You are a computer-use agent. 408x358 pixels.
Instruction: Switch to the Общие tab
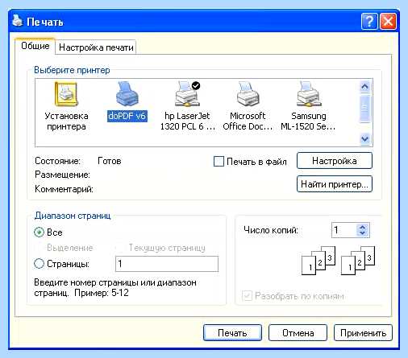(x=35, y=46)
